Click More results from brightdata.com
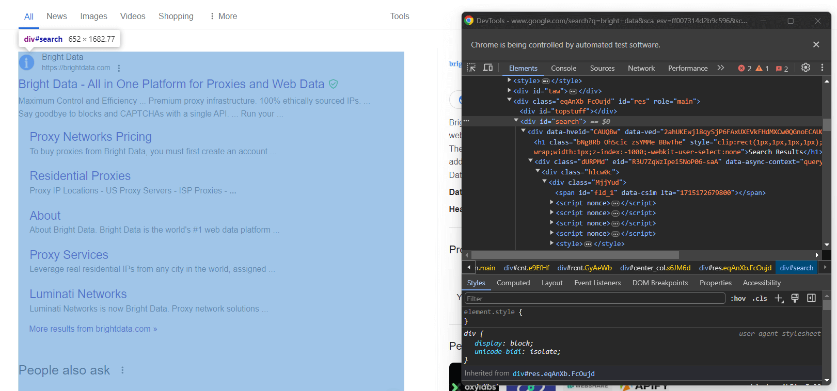 point(93,329)
